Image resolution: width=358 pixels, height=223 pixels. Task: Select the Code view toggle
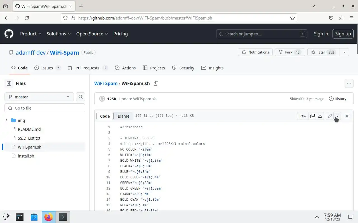click(105, 116)
